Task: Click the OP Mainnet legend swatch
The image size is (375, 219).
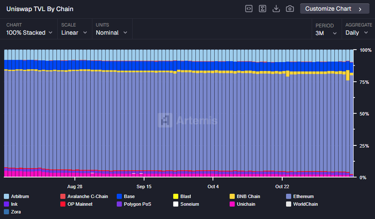Action: point(63,204)
